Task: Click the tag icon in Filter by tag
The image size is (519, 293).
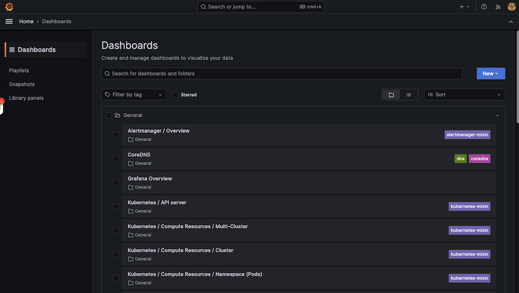Action: (x=107, y=95)
